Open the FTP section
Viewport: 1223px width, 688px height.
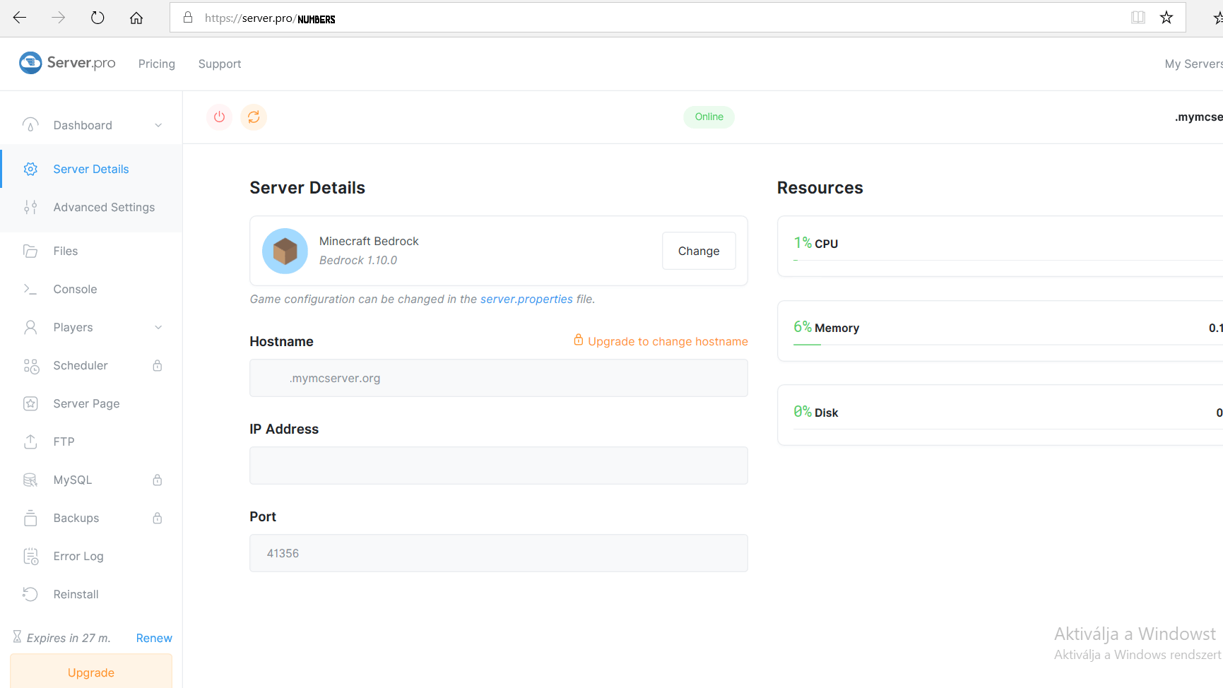coord(64,441)
